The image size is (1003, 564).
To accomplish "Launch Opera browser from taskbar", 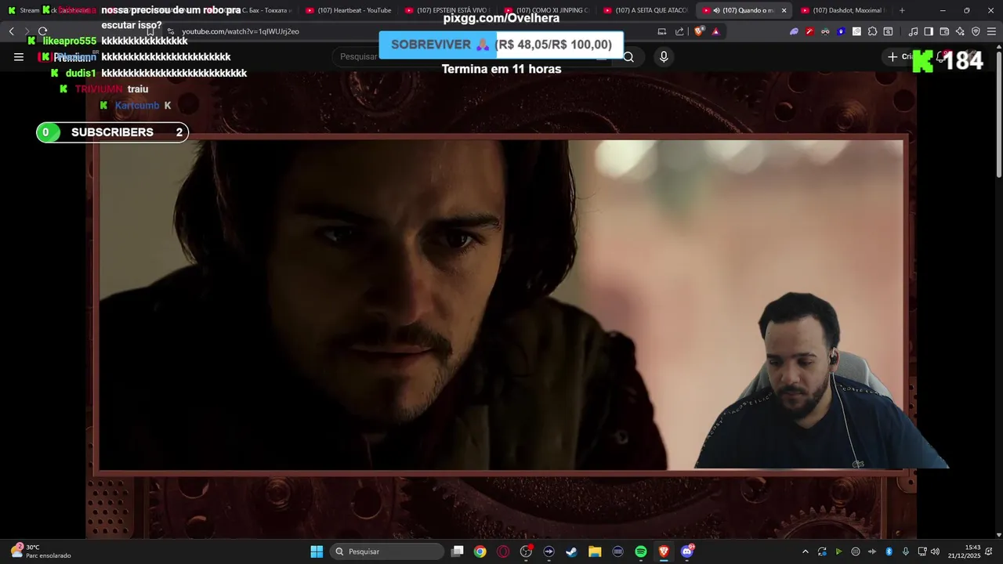I will (x=503, y=551).
